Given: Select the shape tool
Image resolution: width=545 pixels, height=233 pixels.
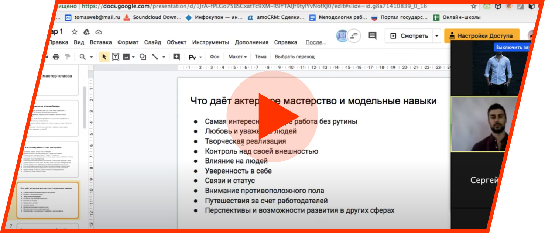Looking at the screenshot, I should (x=143, y=57).
